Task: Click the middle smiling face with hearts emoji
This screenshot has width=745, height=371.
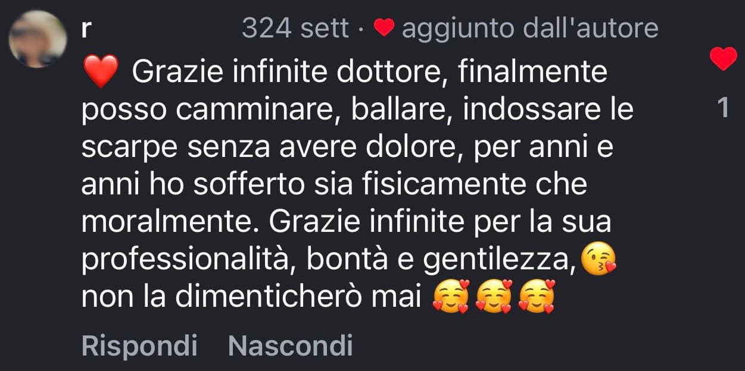Action: (x=495, y=297)
